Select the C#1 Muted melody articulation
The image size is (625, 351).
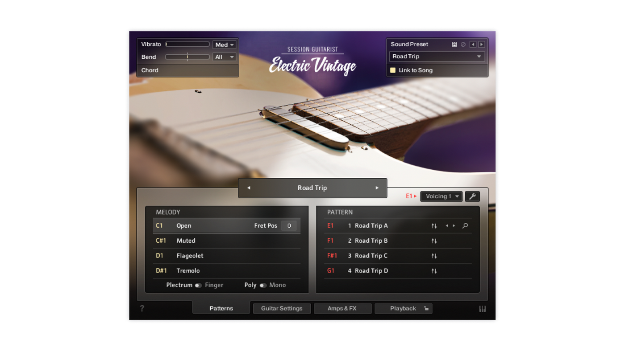(x=227, y=241)
